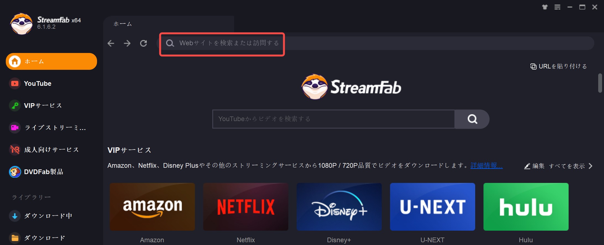The height and width of the screenshot is (245, 604).
Task: Open the ライブストリーミング camera icon
Action: click(15, 127)
